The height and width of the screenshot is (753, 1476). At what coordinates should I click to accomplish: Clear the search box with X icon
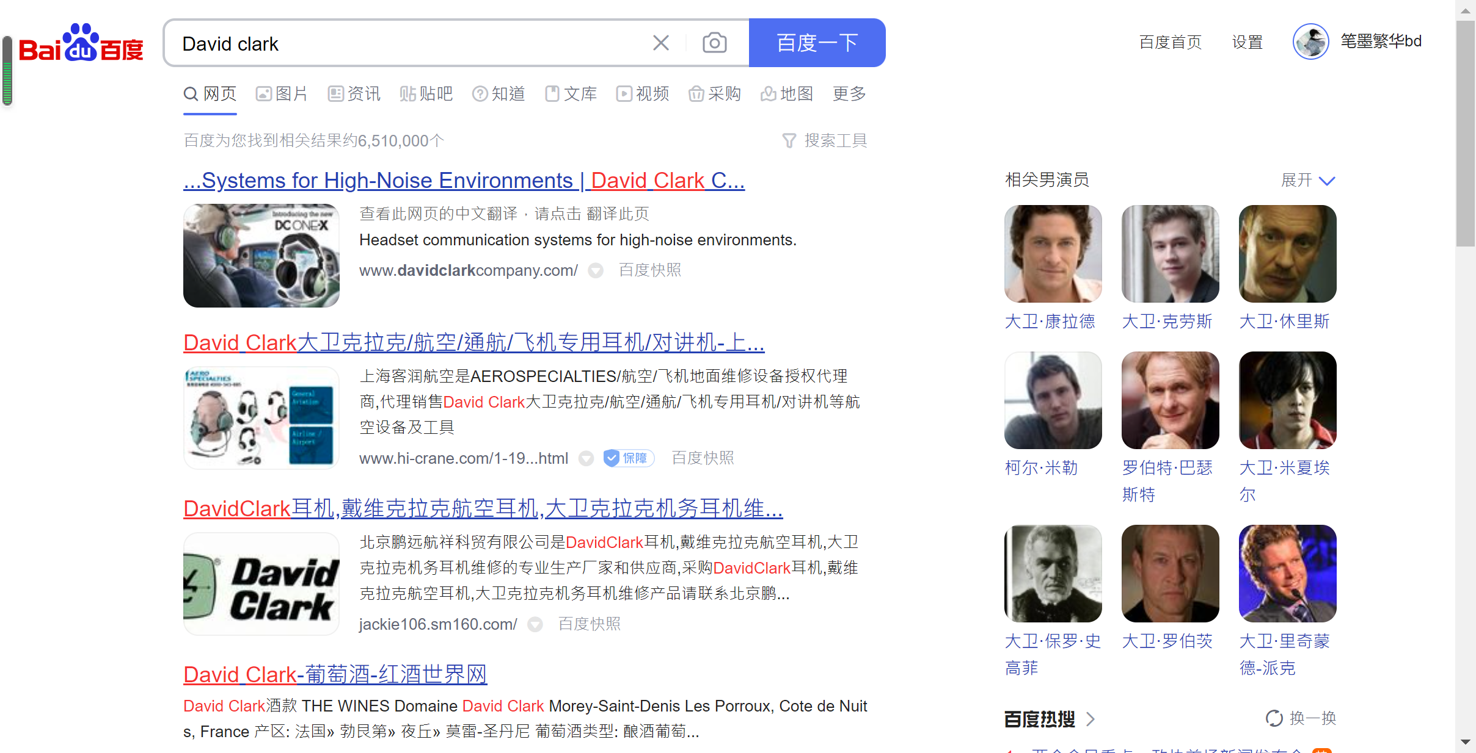[x=661, y=43]
